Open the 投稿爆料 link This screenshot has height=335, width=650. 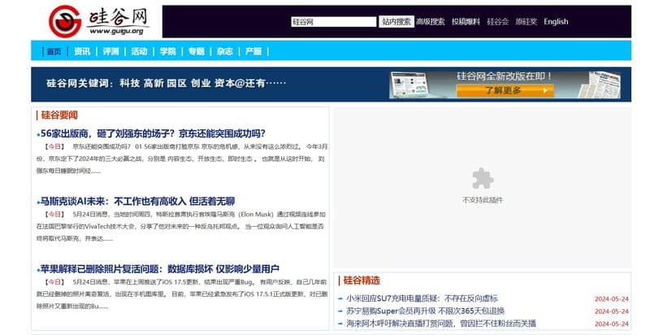pyautogui.click(x=466, y=22)
